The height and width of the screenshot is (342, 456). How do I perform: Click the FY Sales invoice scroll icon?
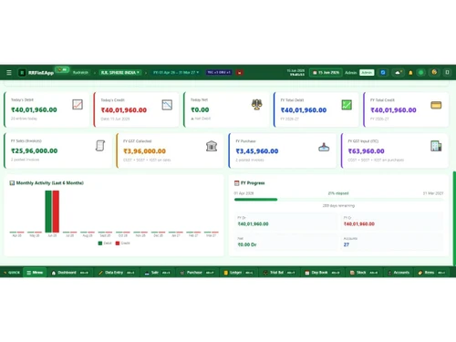100,146
